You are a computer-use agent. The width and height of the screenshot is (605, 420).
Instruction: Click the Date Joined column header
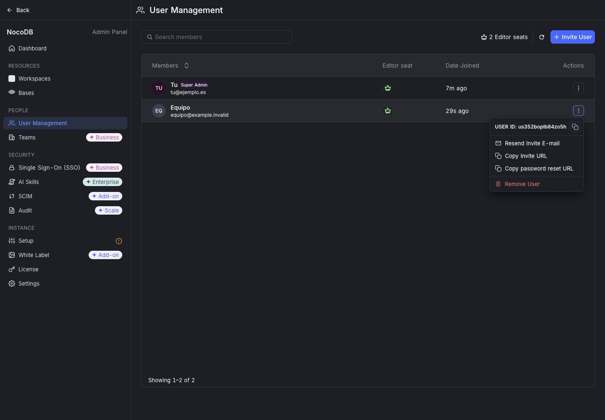click(x=462, y=66)
